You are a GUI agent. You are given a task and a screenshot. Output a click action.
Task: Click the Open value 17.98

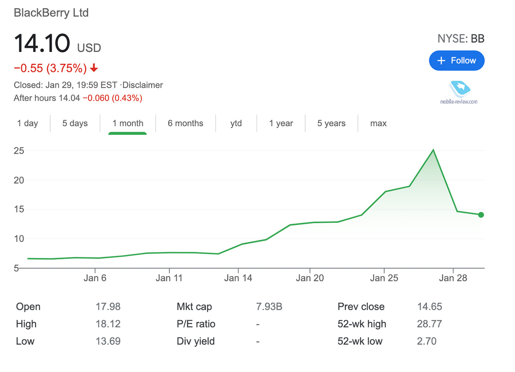point(108,307)
